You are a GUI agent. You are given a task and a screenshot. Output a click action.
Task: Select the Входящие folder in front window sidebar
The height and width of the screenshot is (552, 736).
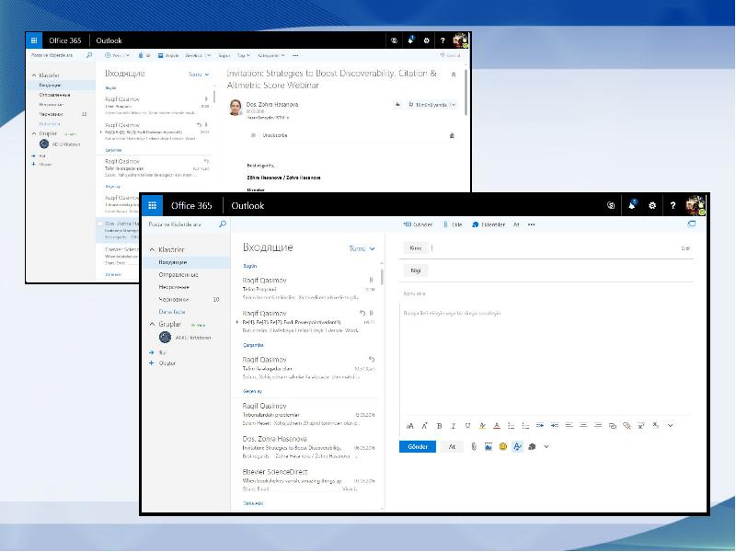tap(187, 262)
